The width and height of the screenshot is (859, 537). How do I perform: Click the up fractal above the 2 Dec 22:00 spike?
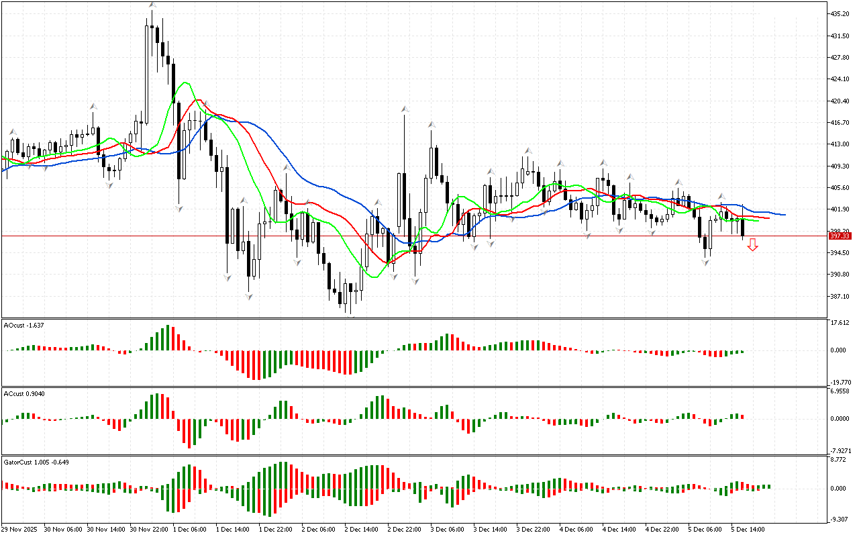point(405,108)
